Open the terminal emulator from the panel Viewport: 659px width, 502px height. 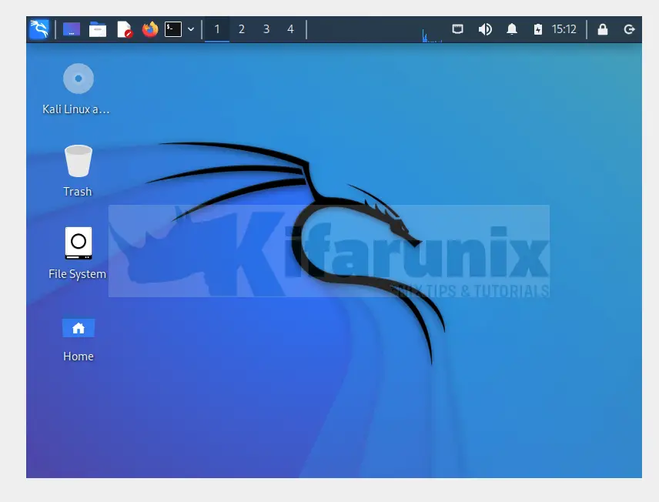[x=173, y=29]
